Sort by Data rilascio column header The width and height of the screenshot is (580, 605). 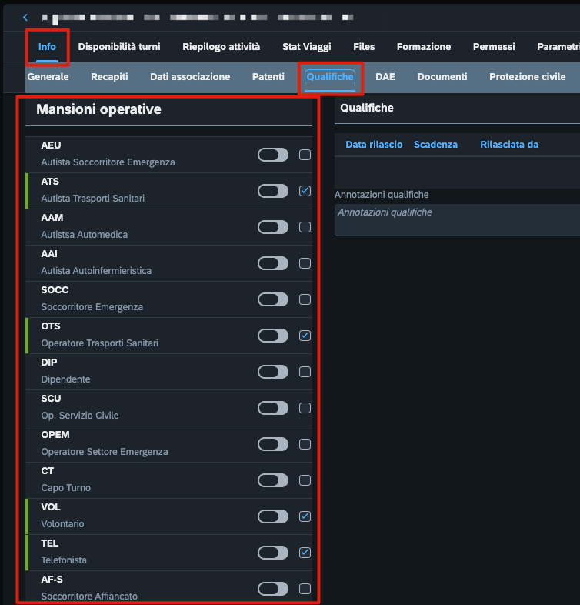[374, 145]
